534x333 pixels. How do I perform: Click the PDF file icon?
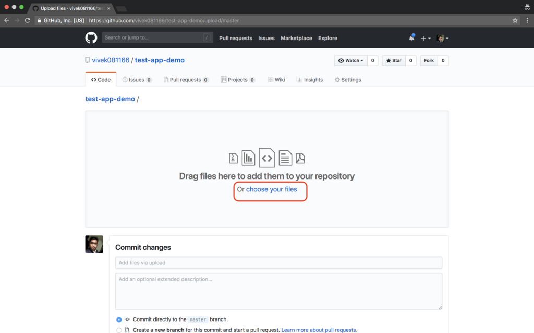[x=300, y=158]
